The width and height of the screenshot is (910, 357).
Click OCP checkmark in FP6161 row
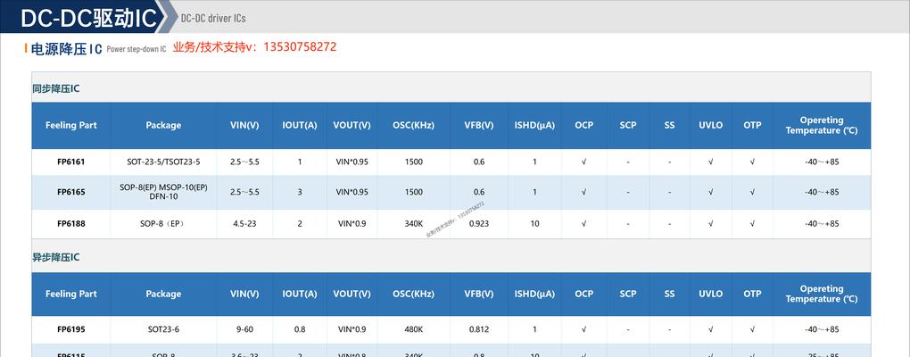click(x=583, y=162)
